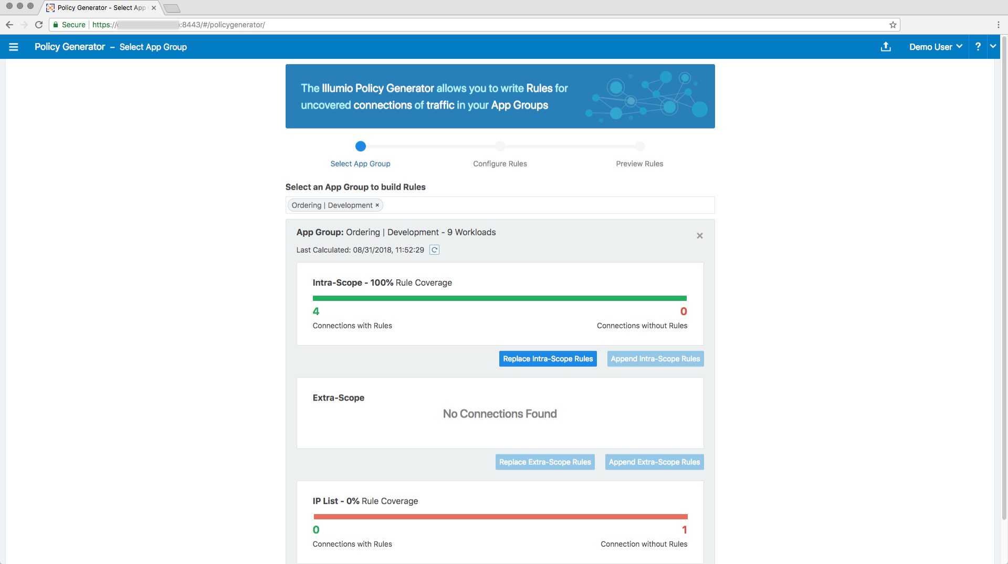Image resolution: width=1008 pixels, height=564 pixels.
Task: Click the IP List 0 connections with rules count
Action: [316, 530]
